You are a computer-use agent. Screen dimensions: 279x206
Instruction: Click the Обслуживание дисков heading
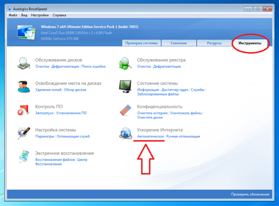(59, 60)
